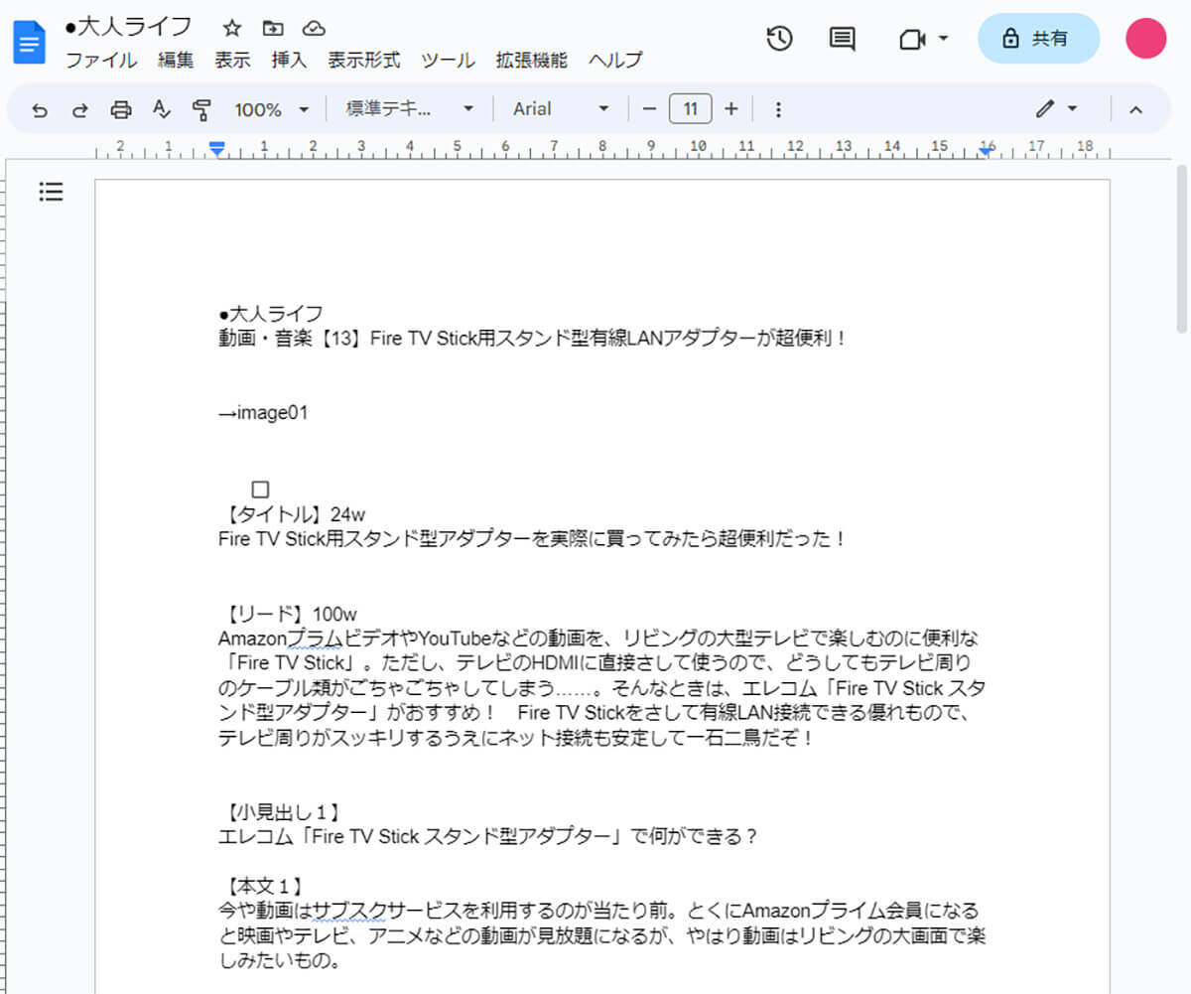Open version history clock icon
Image resolution: width=1191 pixels, height=994 pixels.
(780, 39)
